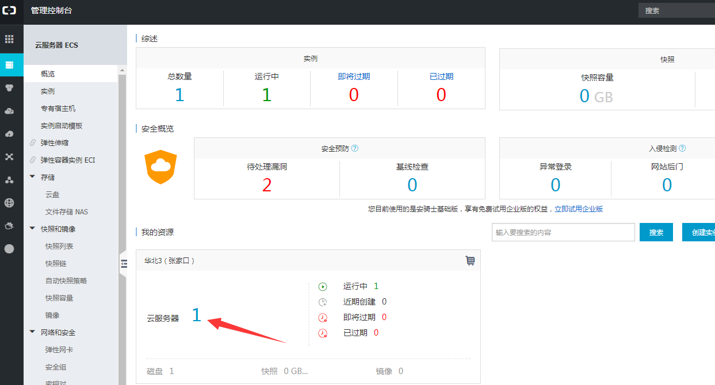Click the blue 搜索 button

(656, 232)
